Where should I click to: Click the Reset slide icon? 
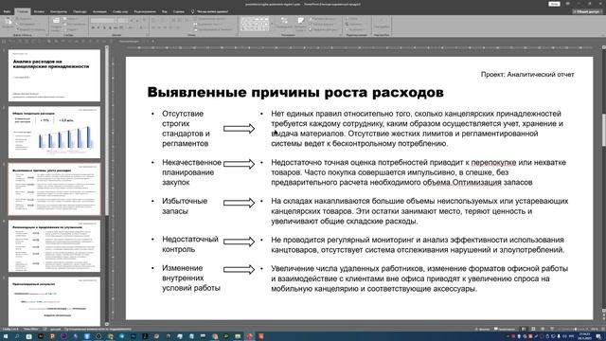pyautogui.click(x=65, y=24)
